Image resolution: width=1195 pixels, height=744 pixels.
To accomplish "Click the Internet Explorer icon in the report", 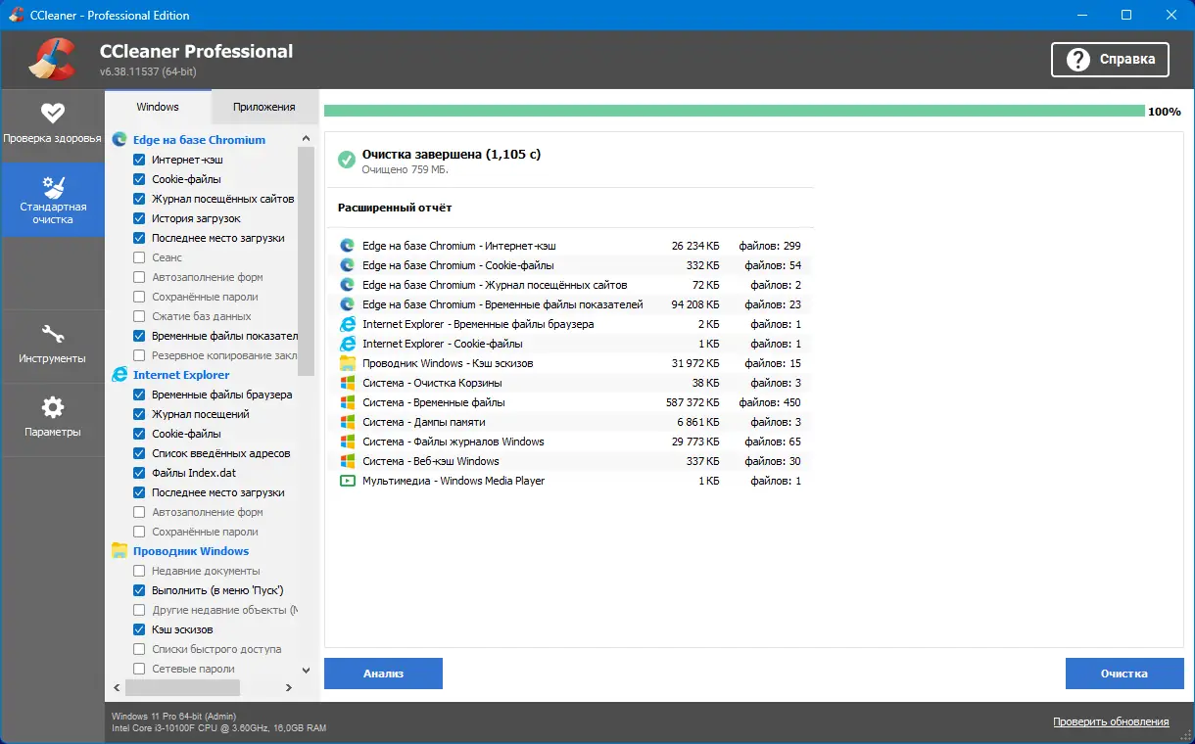I will click(x=347, y=323).
